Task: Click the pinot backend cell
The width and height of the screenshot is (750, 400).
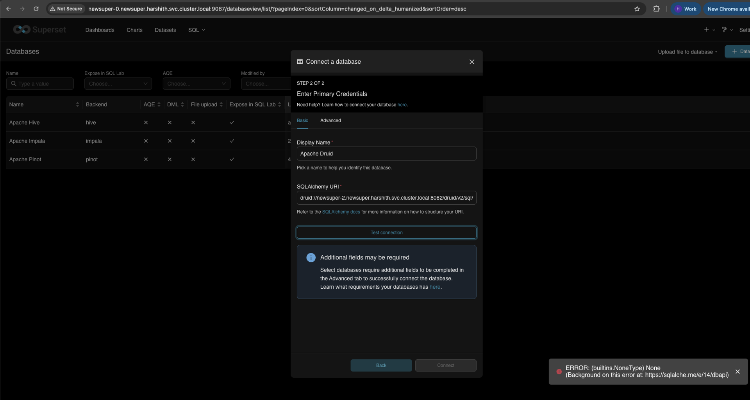Action: tap(92, 159)
